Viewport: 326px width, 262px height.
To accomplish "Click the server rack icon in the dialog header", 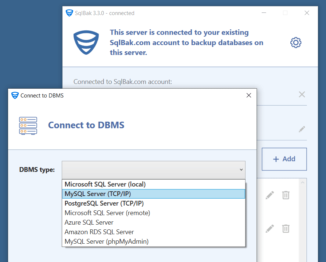I will point(28,125).
